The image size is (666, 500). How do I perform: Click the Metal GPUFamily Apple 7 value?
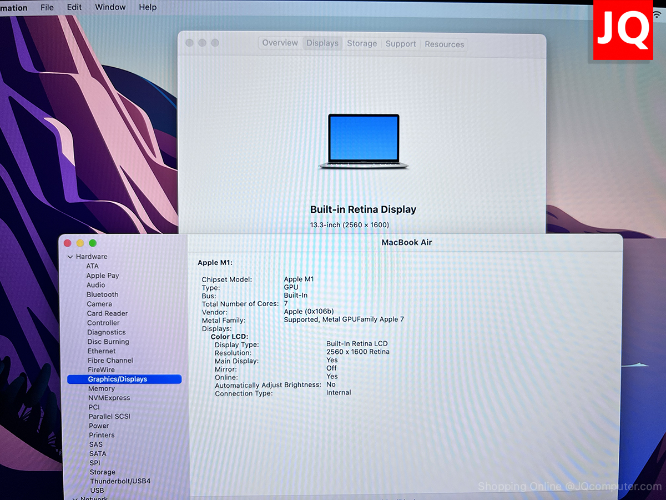click(344, 319)
